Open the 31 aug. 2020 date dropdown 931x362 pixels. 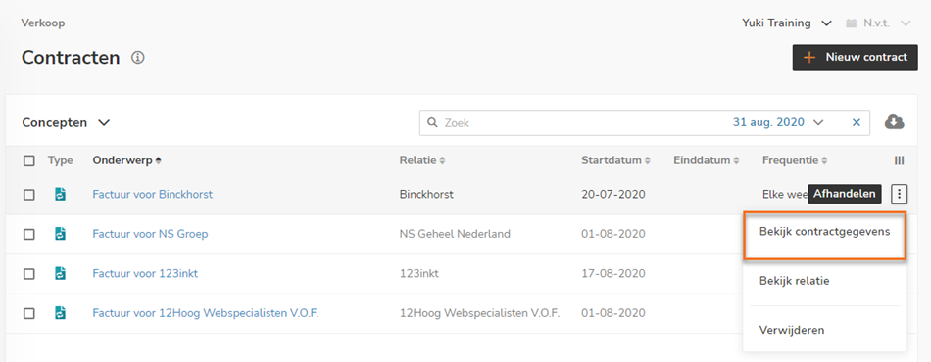pyautogui.click(x=778, y=122)
